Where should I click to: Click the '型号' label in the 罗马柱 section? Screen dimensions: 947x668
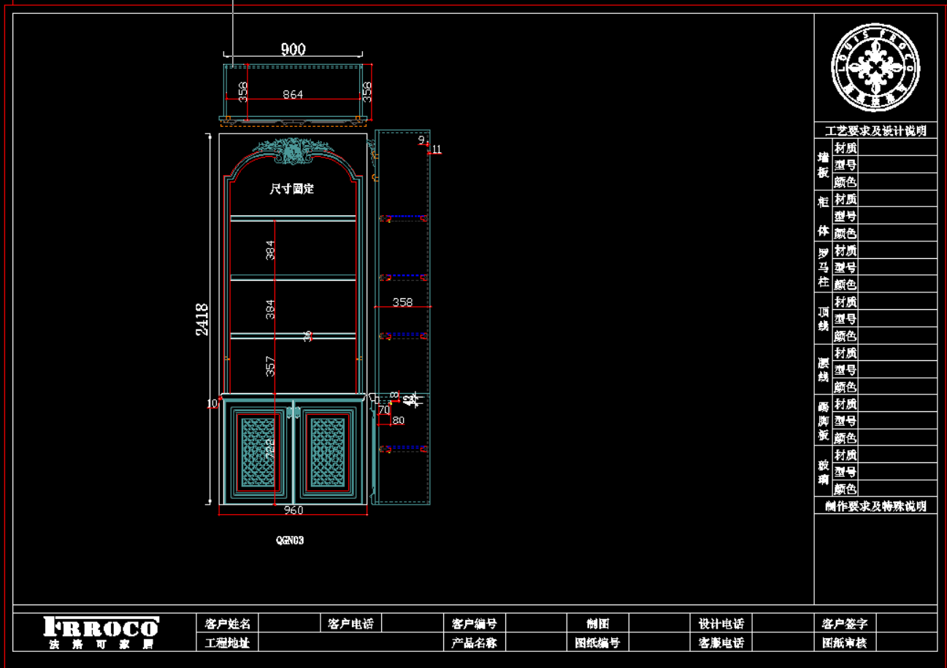(846, 268)
